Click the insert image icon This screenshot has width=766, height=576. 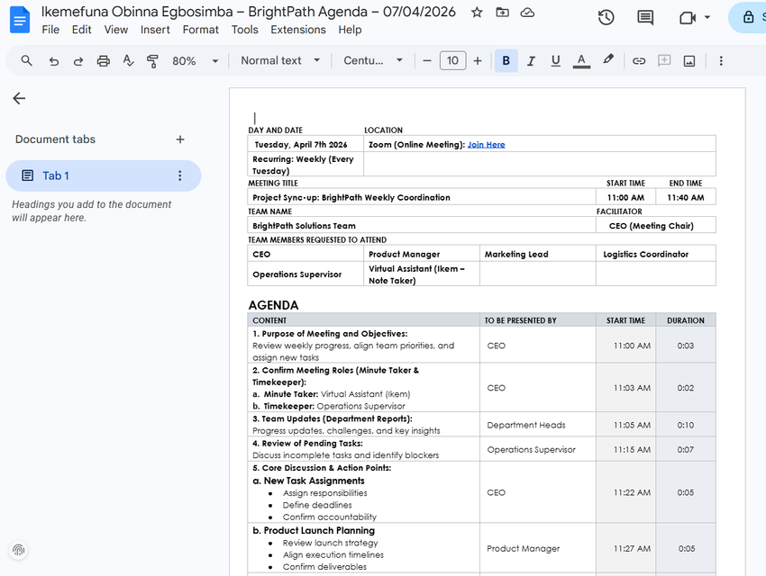coord(689,61)
